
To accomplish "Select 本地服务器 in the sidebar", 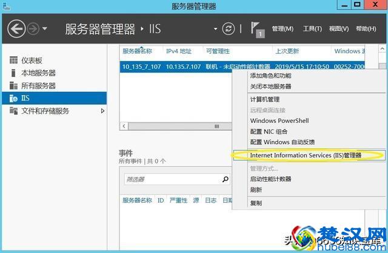I will tap(55, 73).
